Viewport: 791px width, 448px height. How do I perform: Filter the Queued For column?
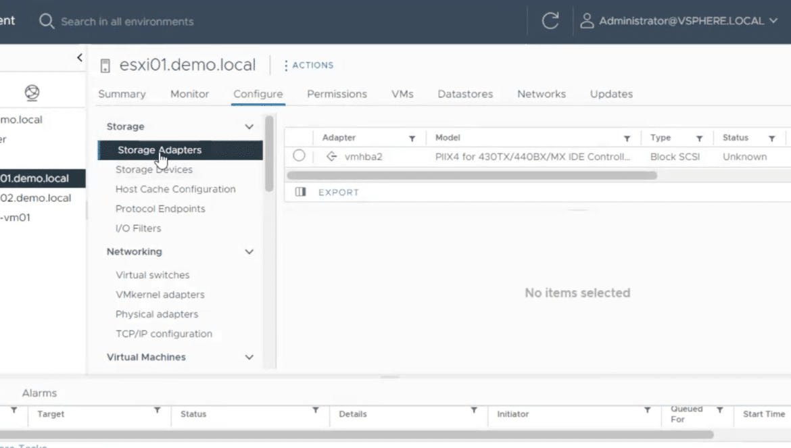pos(720,410)
